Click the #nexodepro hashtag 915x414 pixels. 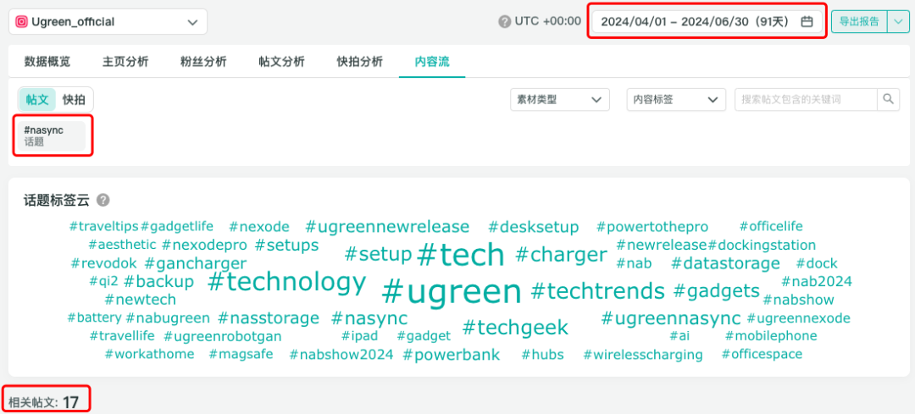point(204,245)
